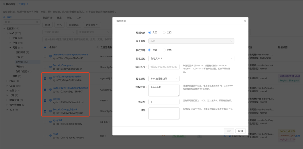The image size is (303, 149).
Task: Open the 云账户:阿里云 filter dropdown
Action: point(59,32)
